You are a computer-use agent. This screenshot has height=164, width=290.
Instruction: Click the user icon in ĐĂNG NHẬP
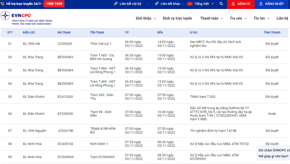coord(261,4)
